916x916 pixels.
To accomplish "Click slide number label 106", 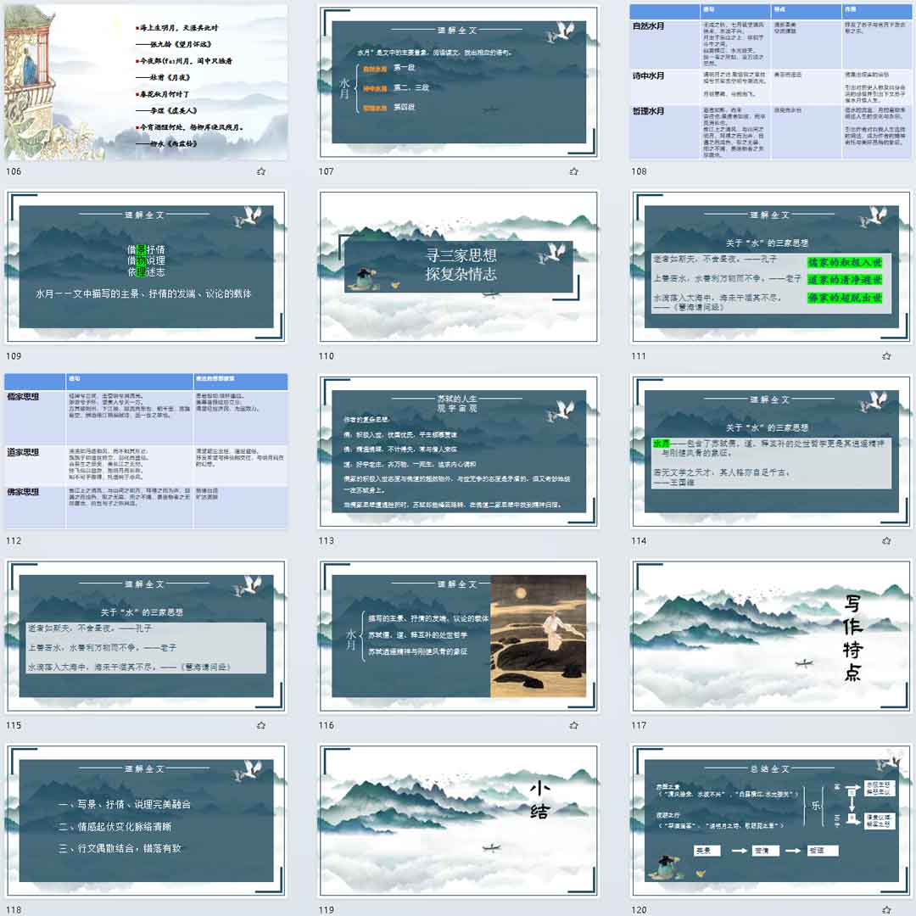I will coord(14,171).
